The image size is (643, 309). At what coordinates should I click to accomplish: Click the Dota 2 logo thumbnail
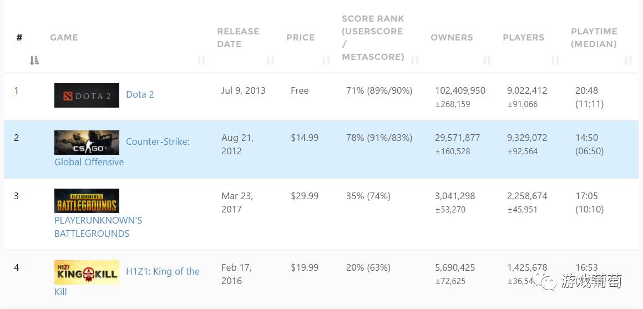pos(87,95)
